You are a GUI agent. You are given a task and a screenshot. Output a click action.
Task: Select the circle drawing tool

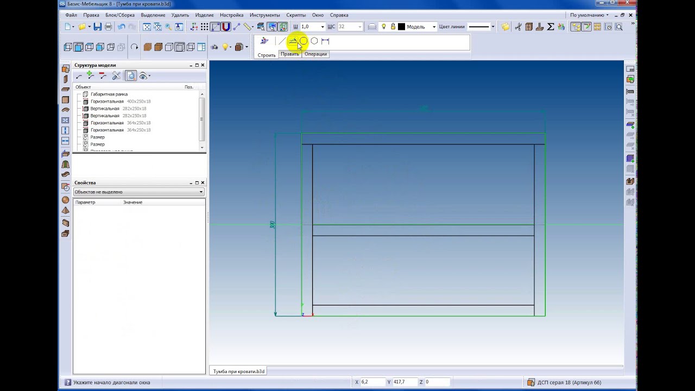pyautogui.click(x=304, y=41)
